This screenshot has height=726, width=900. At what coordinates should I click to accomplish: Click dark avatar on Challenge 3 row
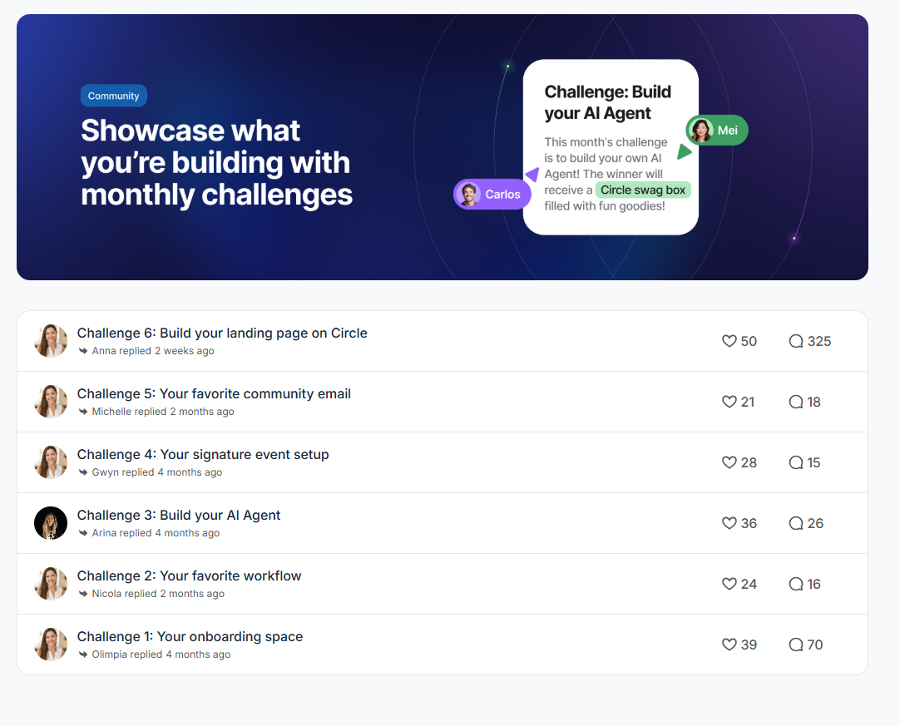(51, 523)
